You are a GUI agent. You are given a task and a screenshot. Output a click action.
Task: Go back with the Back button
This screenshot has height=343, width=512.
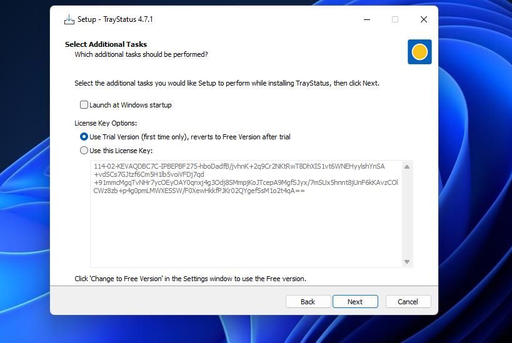point(308,302)
